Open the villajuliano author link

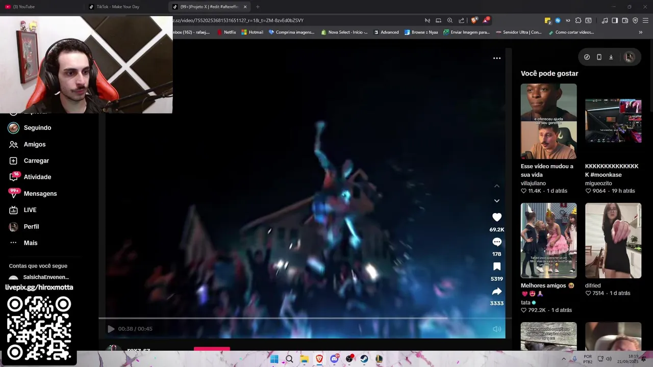[x=533, y=183]
